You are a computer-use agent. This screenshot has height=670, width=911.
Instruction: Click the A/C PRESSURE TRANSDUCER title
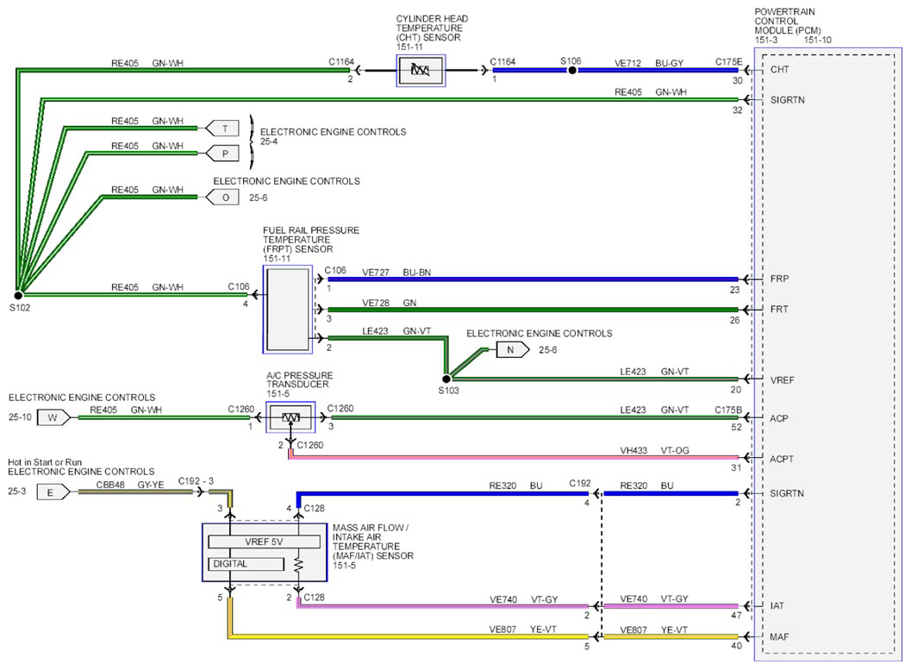pyautogui.click(x=300, y=379)
